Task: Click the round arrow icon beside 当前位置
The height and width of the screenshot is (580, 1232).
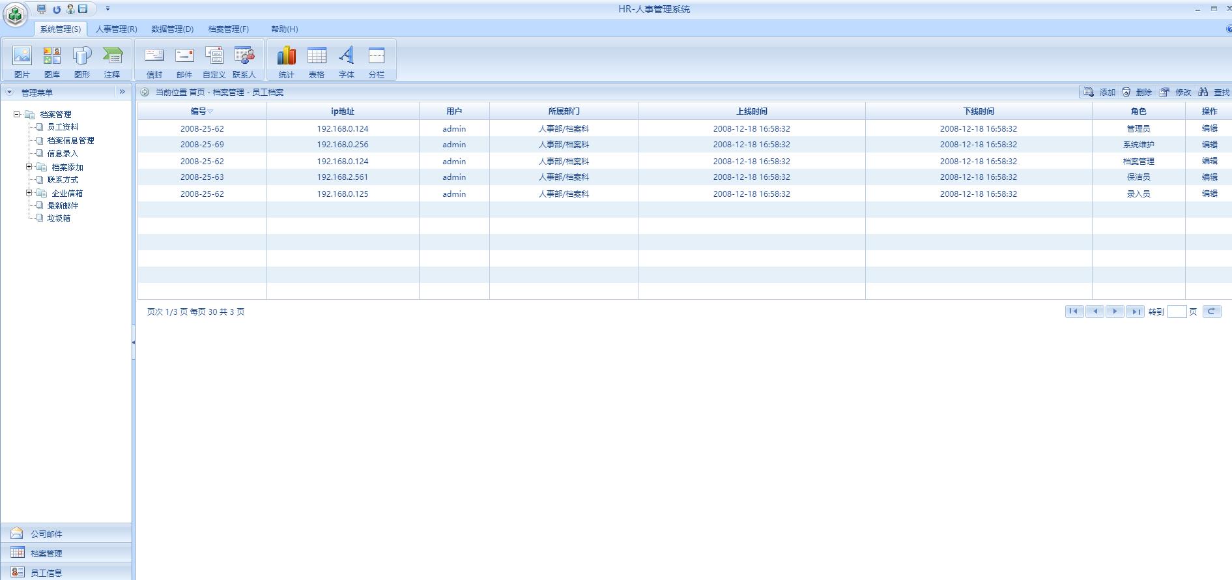Action: (x=145, y=92)
